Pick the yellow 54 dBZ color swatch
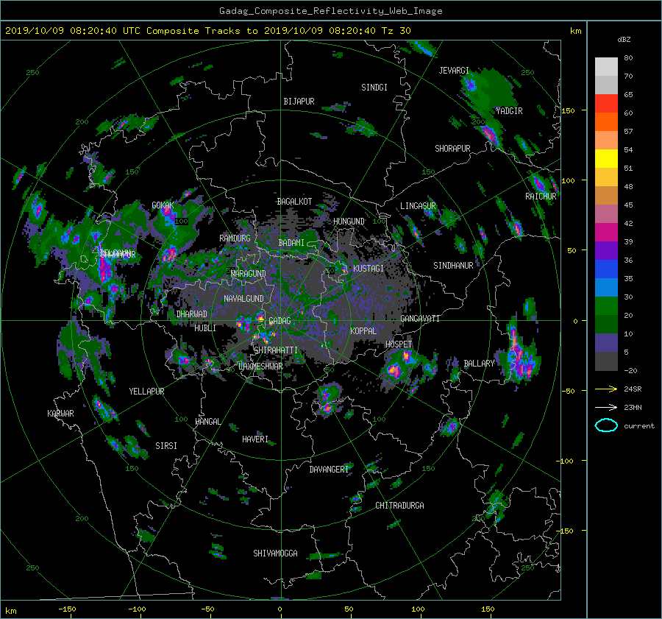The width and height of the screenshot is (662, 619). (x=606, y=158)
